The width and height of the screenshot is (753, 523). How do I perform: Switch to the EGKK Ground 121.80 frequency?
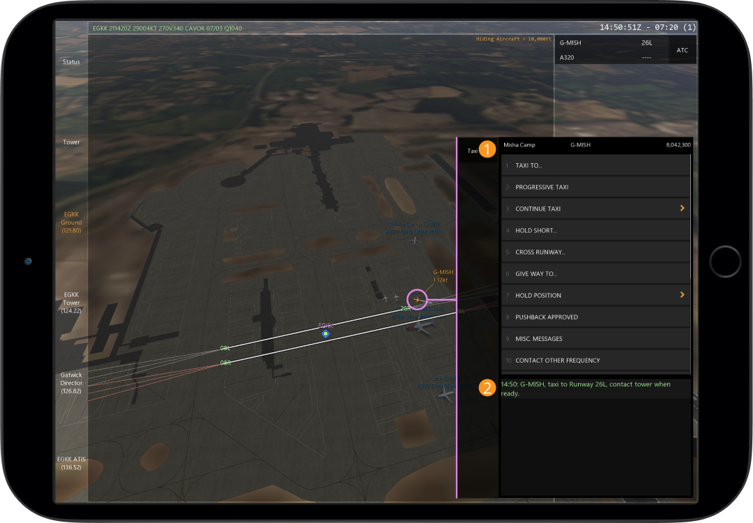pyautogui.click(x=71, y=222)
